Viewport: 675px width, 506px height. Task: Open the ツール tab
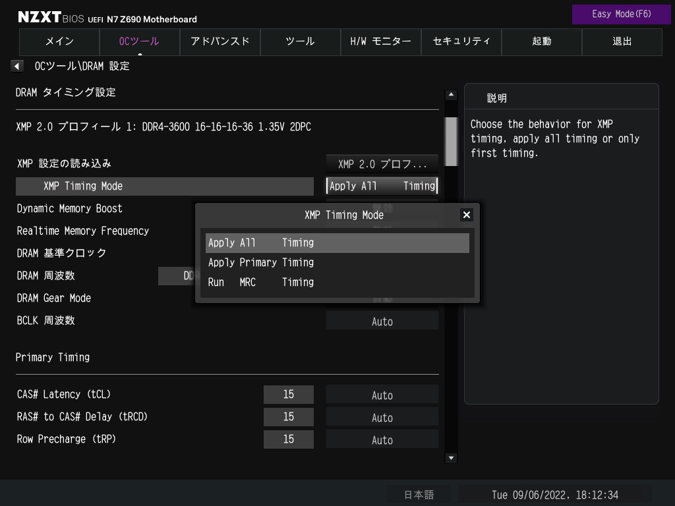pos(301,42)
